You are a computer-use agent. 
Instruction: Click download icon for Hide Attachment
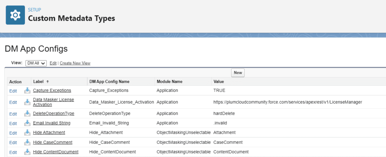tap(27, 133)
